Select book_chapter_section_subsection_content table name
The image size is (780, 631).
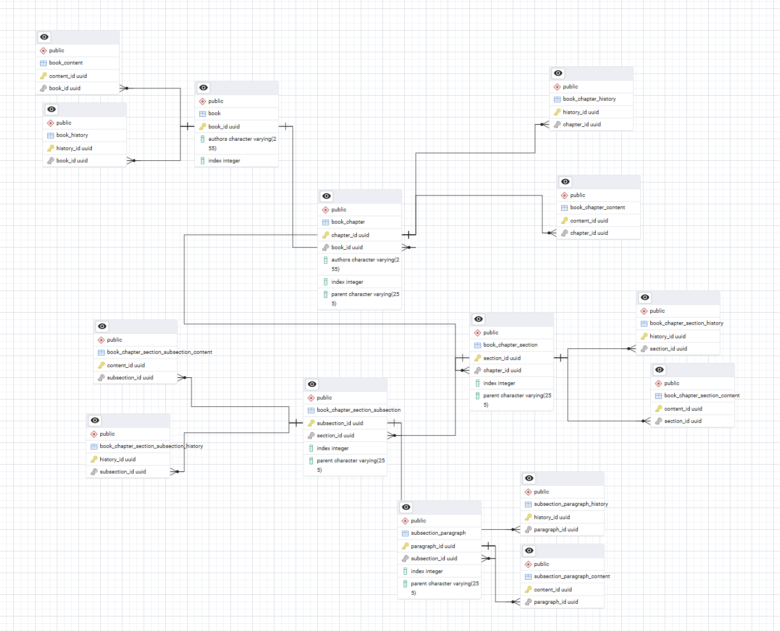pos(159,352)
